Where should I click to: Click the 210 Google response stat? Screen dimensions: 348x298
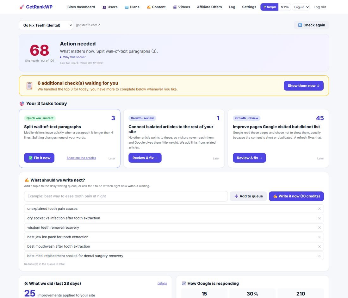tap(301, 294)
